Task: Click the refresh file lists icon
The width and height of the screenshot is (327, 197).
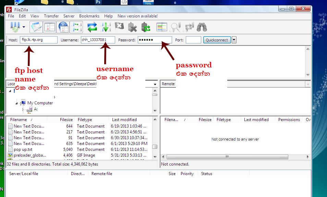Action: tap(92, 27)
